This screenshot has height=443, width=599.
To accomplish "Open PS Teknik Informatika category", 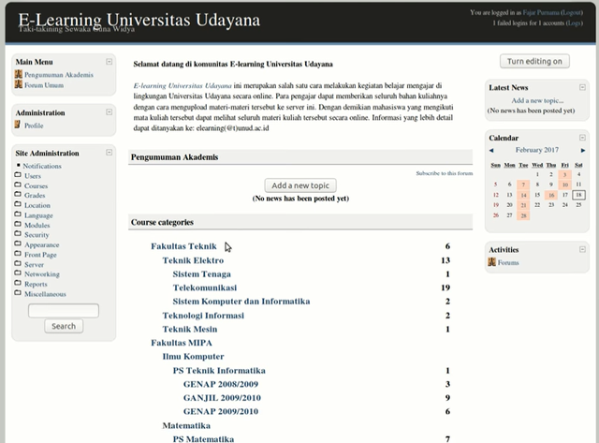I will coord(219,370).
